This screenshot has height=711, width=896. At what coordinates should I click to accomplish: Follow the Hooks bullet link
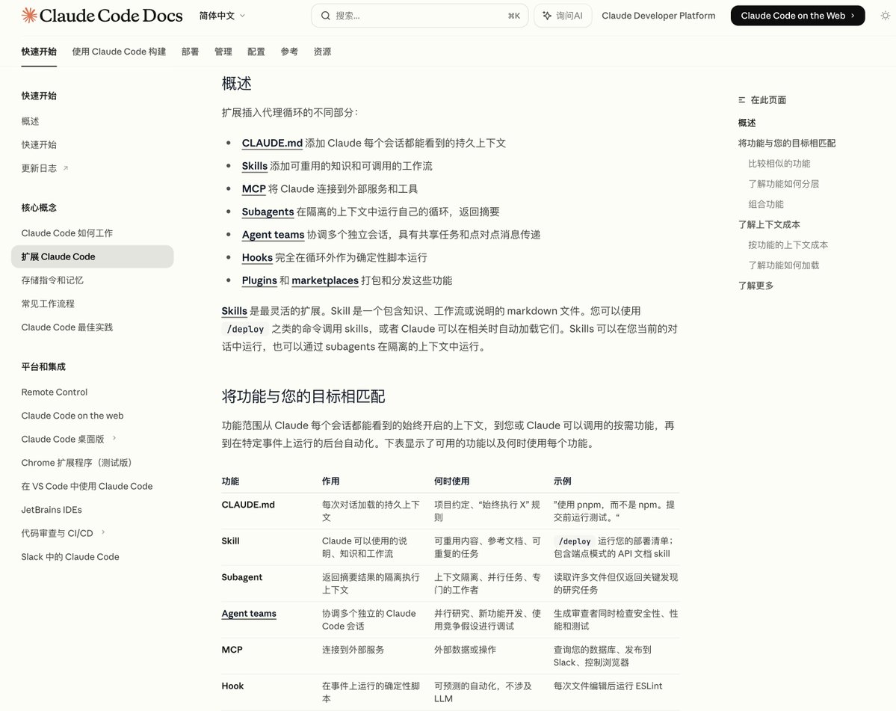[x=257, y=257]
